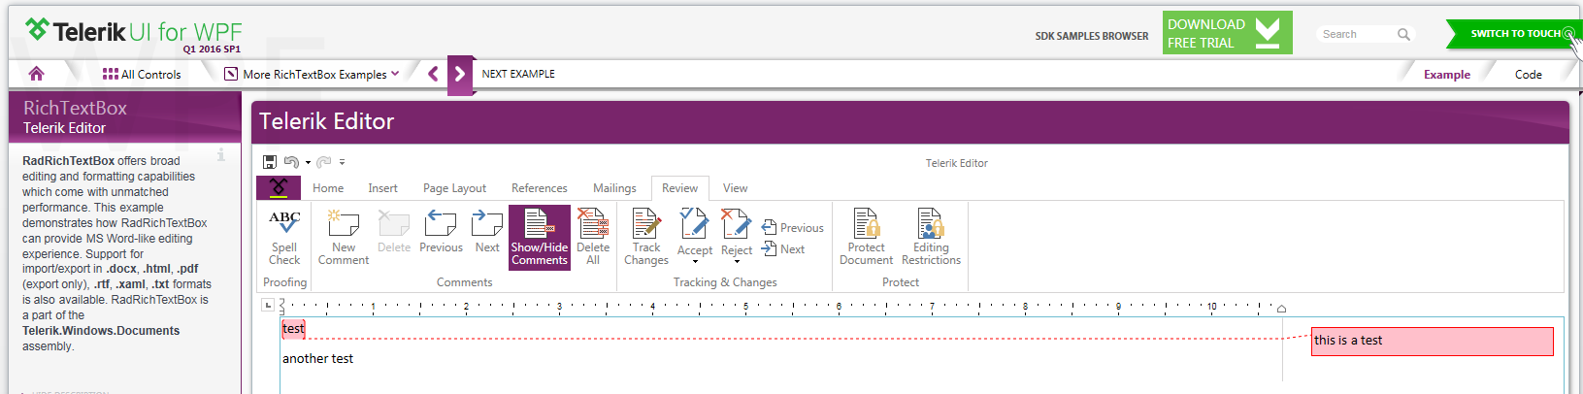The image size is (1583, 394).
Task: Select the Review ribbon tab
Action: [679, 188]
